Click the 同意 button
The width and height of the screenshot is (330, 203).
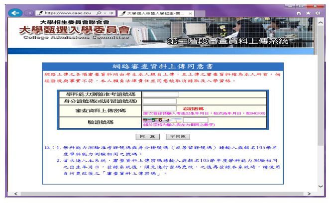(147, 137)
